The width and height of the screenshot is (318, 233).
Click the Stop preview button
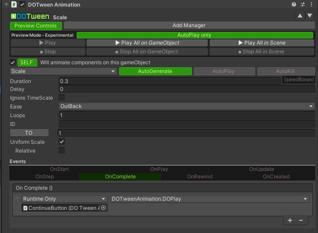48,52
